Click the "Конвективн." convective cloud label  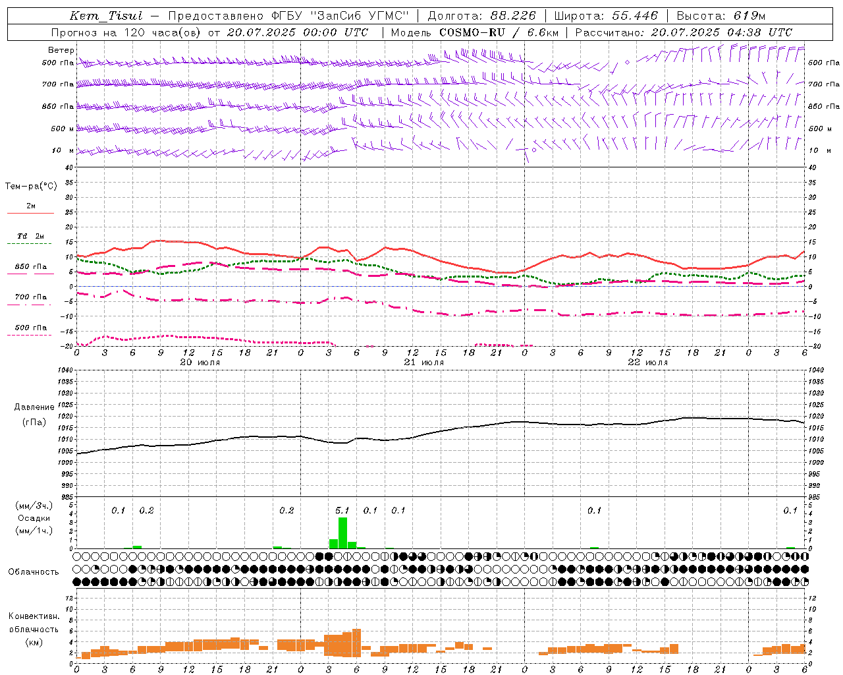34,616
